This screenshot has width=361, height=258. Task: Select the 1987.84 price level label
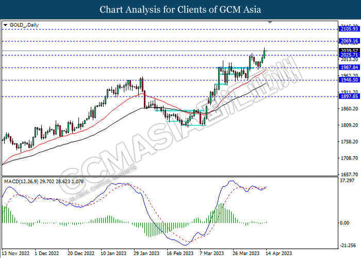[x=349, y=67]
